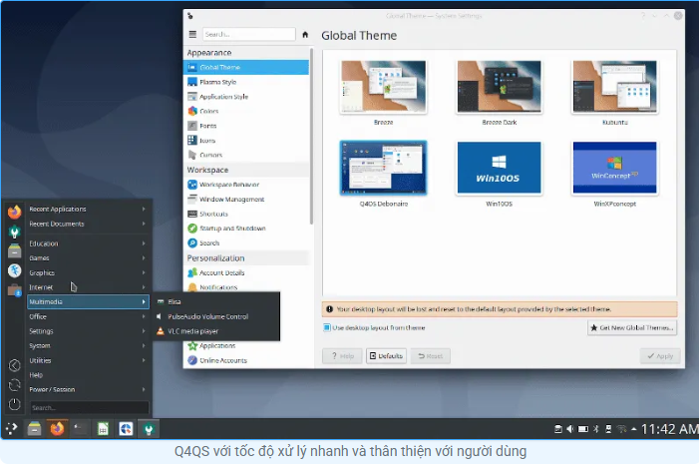Click the Reset button
The image size is (699, 466).
pos(430,356)
